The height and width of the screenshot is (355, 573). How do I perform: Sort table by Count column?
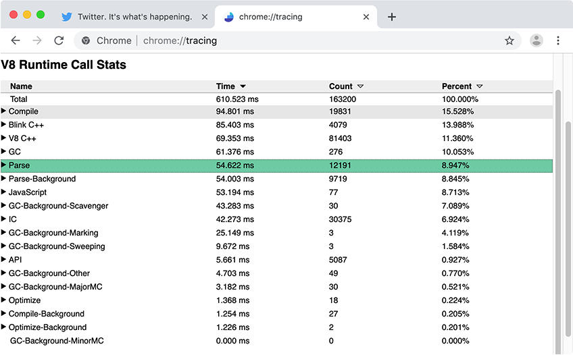346,86
